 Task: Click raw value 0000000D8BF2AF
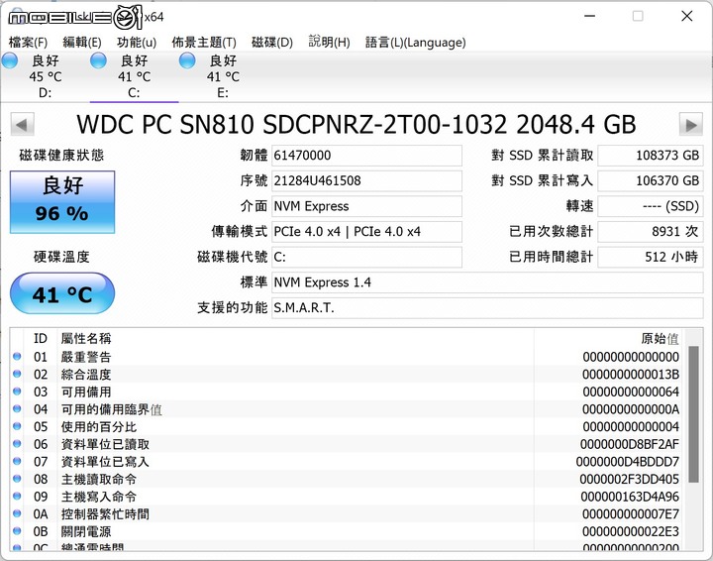(x=630, y=444)
